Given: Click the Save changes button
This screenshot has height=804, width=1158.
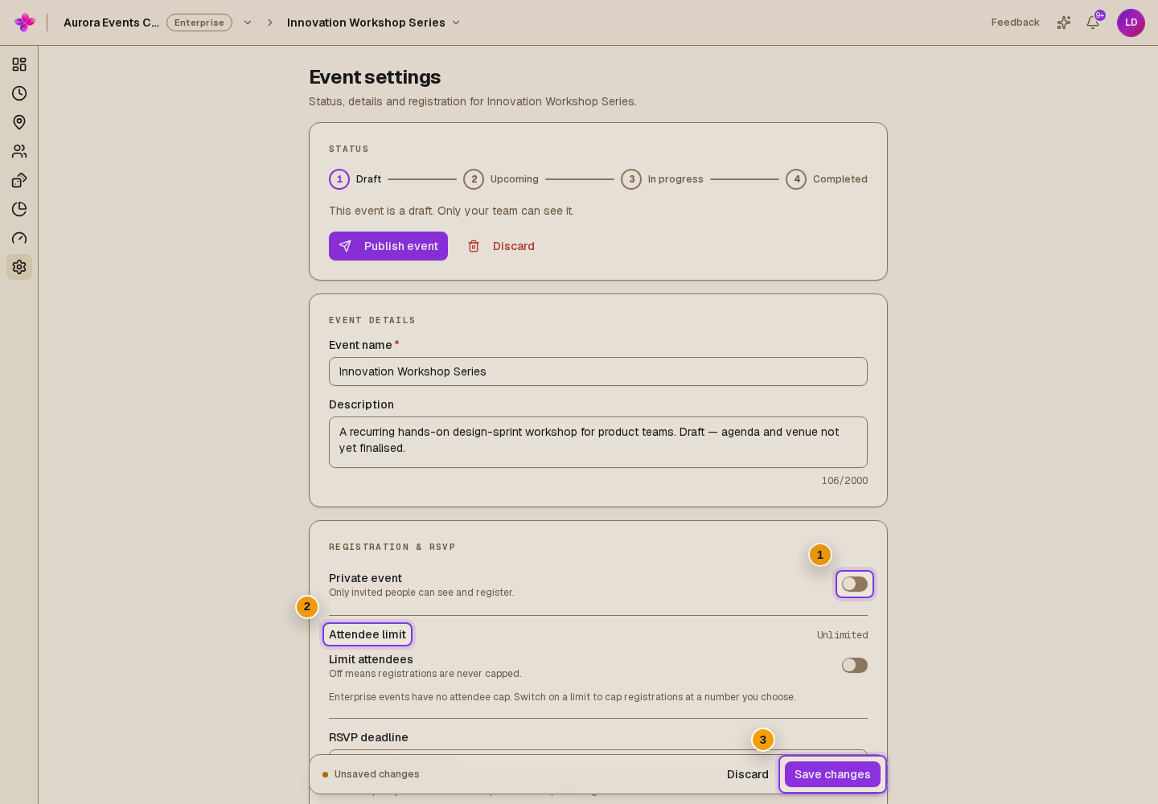Looking at the screenshot, I should click(832, 774).
